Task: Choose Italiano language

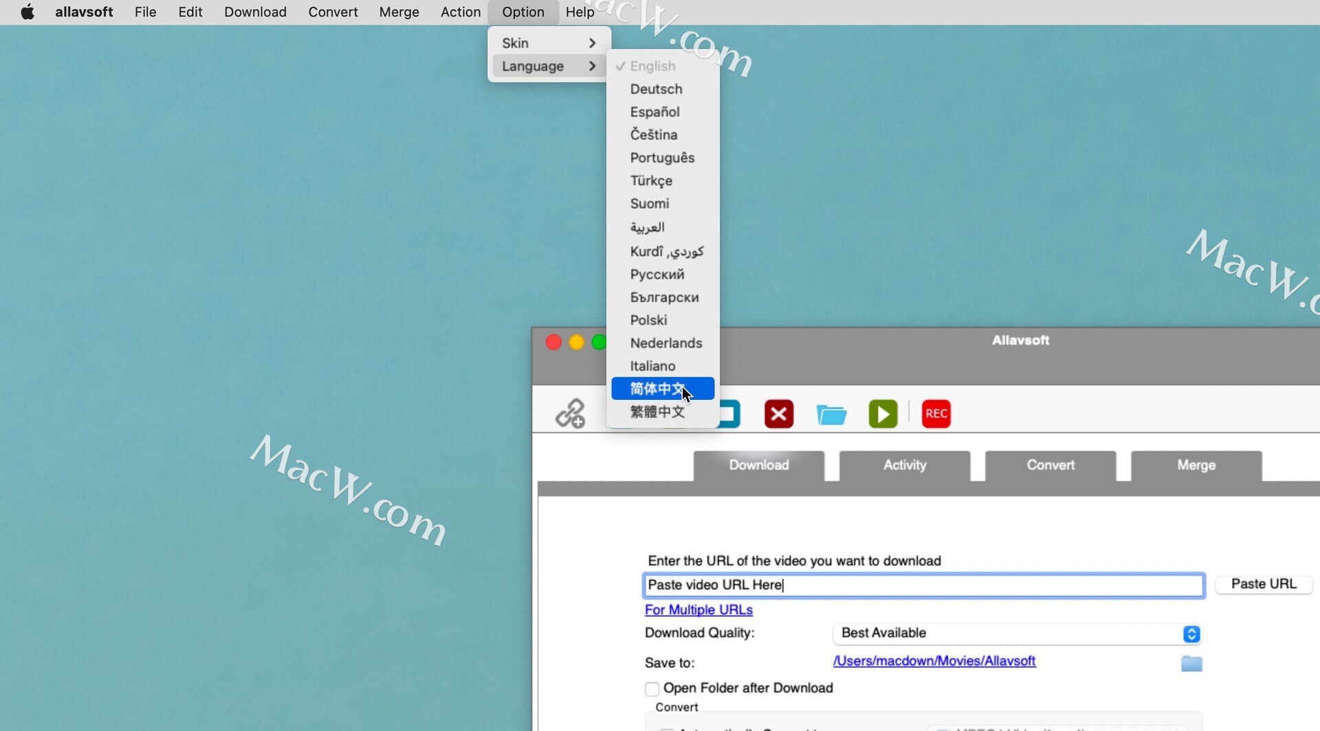Action: (663, 366)
